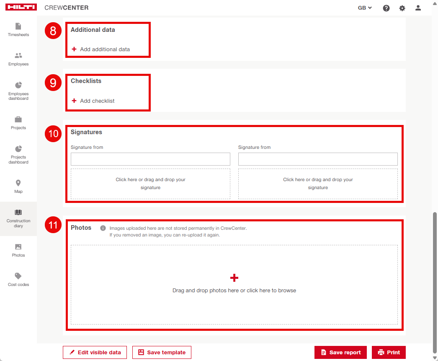Select the Projects briefcase icon
This screenshot has height=361, width=438.
(18, 119)
